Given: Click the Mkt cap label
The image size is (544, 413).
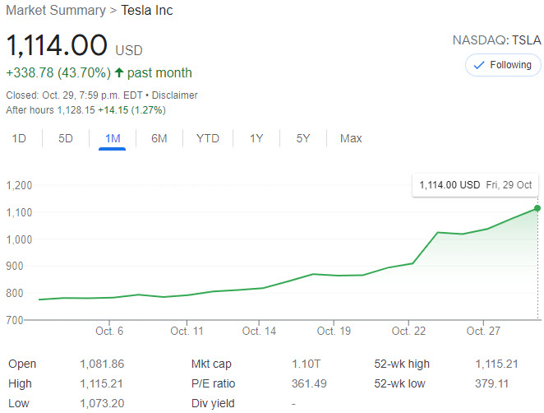Looking at the screenshot, I should pos(211,364).
